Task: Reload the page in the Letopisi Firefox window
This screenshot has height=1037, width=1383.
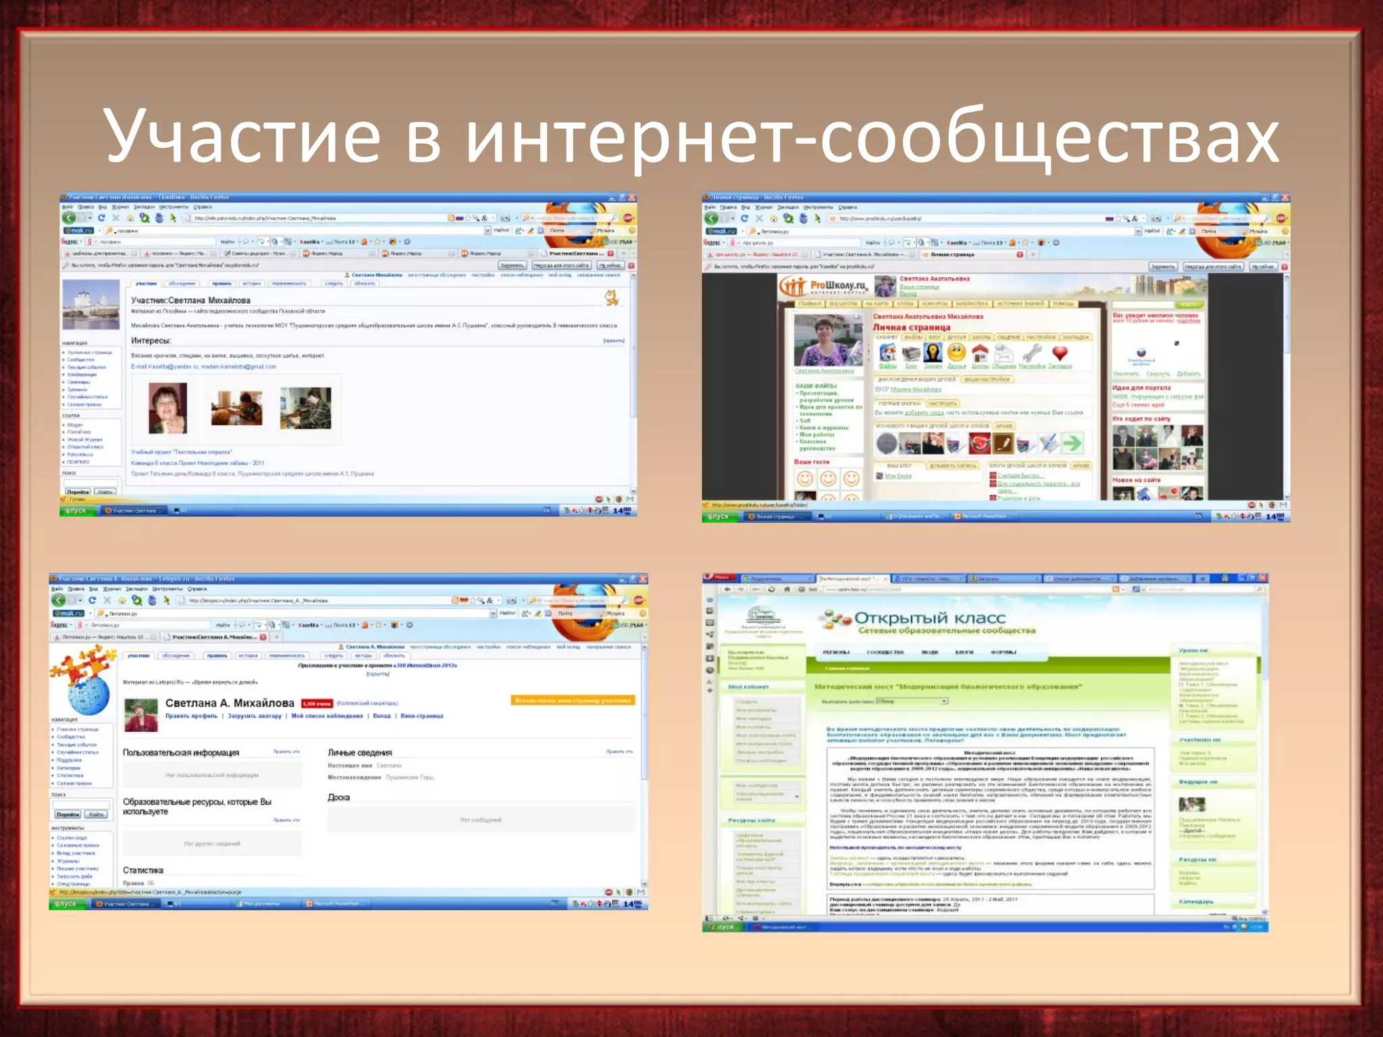Action: [x=92, y=600]
